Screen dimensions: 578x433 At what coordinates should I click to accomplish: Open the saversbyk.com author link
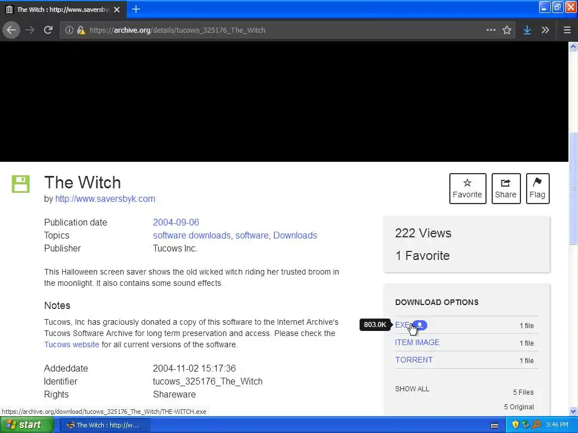tap(105, 199)
